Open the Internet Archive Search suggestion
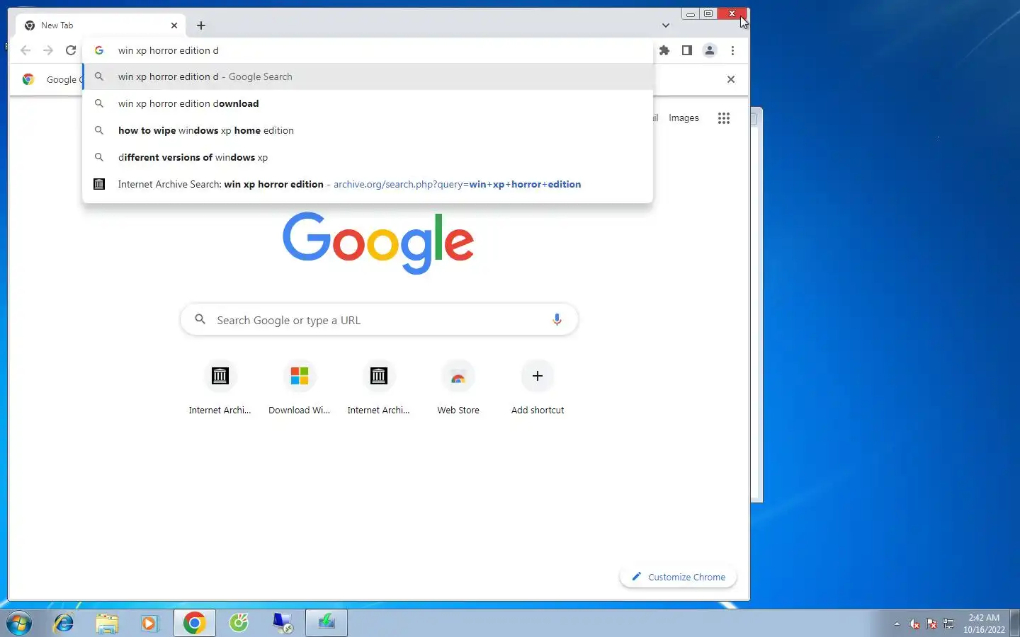Image resolution: width=1020 pixels, height=637 pixels. click(368, 184)
